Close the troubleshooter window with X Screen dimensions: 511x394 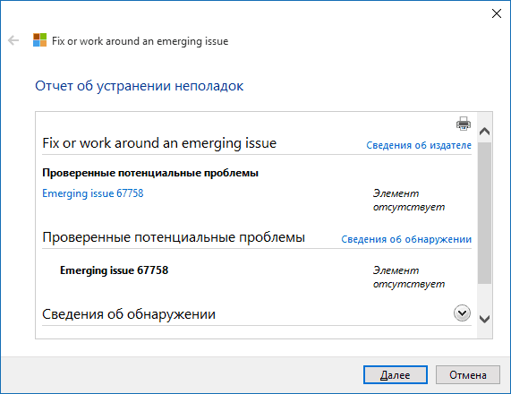point(497,13)
